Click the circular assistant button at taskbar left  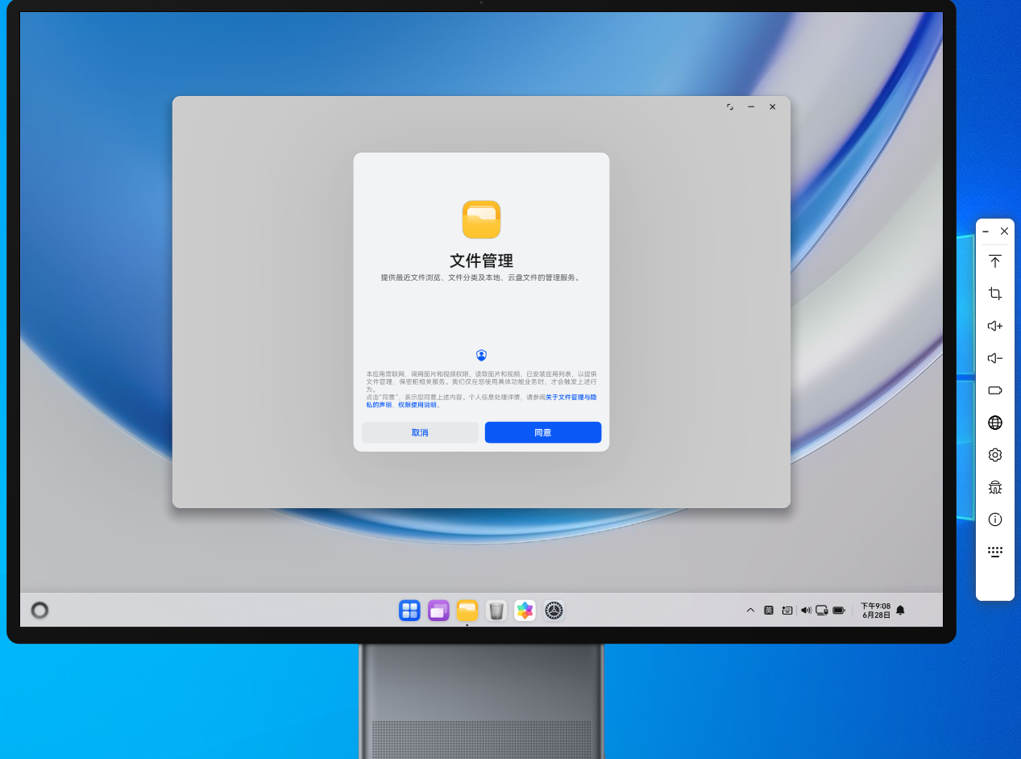[x=39, y=611]
